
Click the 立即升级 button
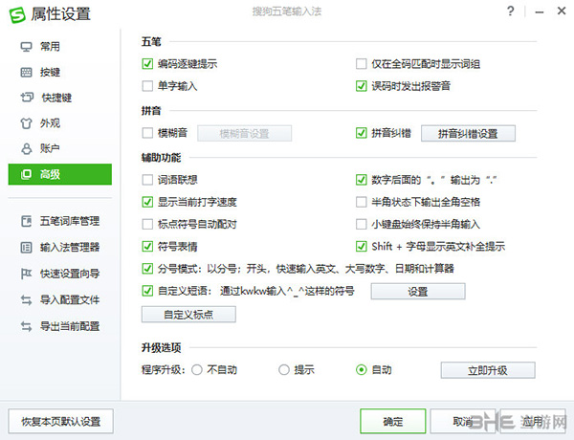pos(488,370)
